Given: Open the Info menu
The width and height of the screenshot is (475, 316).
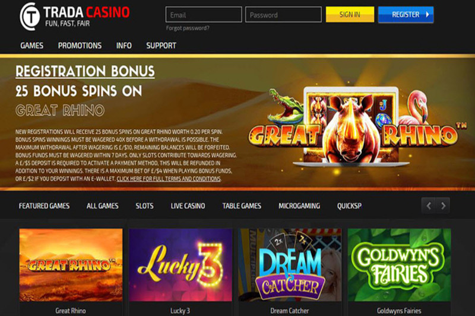Looking at the screenshot, I should (x=124, y=46).
